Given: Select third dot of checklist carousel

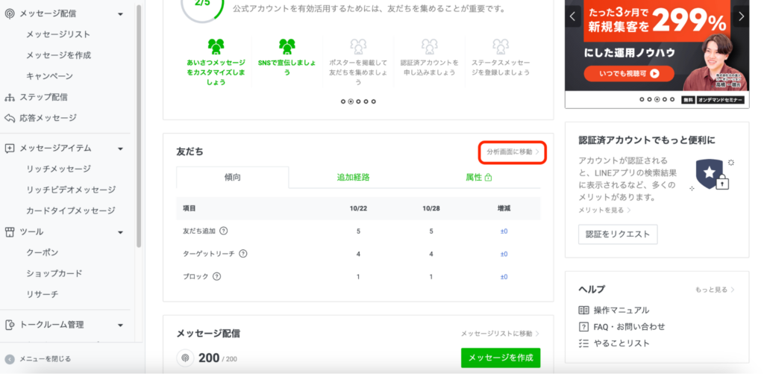Looking at the screenshot, I should pos(358,102).
